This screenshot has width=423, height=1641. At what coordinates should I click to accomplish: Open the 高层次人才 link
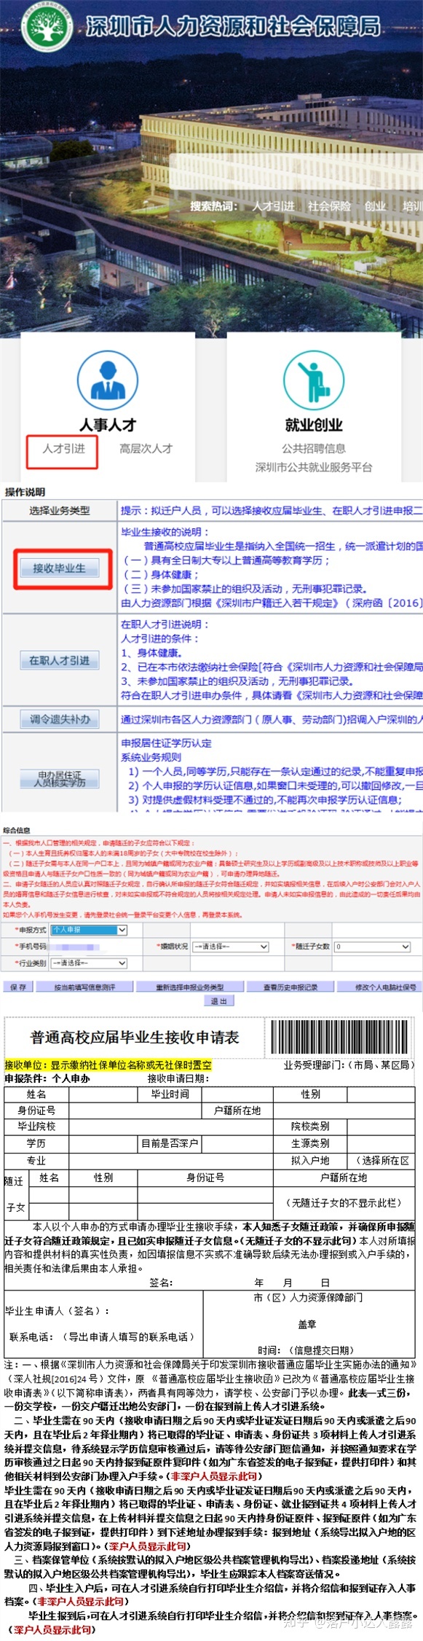click(146, 448)
